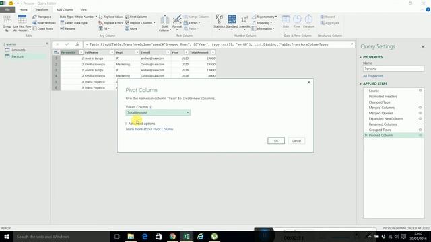Open the Values Column dropdown (TotalAmount)

158,112
